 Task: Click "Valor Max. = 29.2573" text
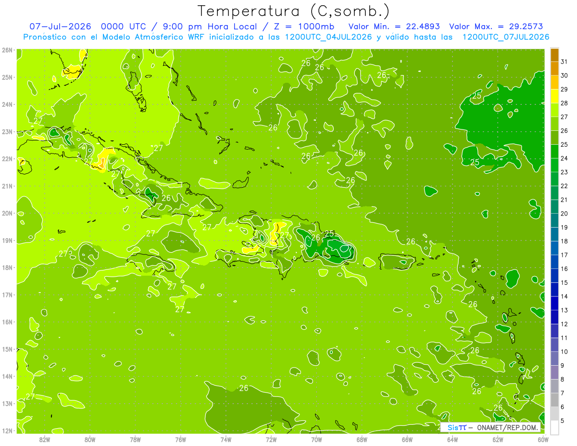[x=497, y=26]
